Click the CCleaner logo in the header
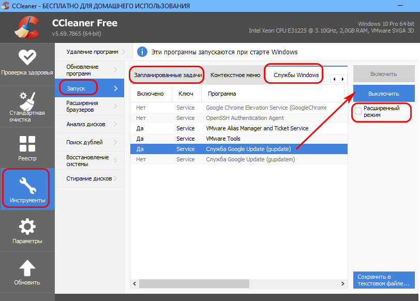The image size is (420, 301). (x=27, y=27)
